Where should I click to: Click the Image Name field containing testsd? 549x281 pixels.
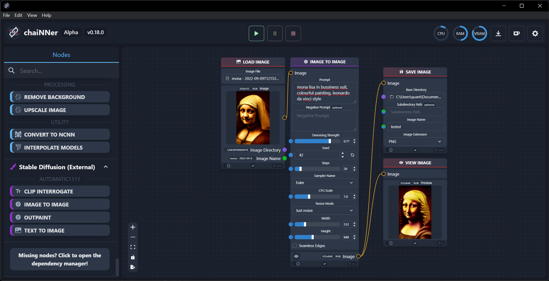point(416,127)
